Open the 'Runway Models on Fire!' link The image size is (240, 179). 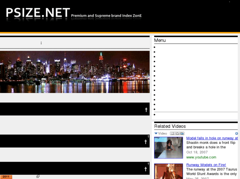(206, 165)
